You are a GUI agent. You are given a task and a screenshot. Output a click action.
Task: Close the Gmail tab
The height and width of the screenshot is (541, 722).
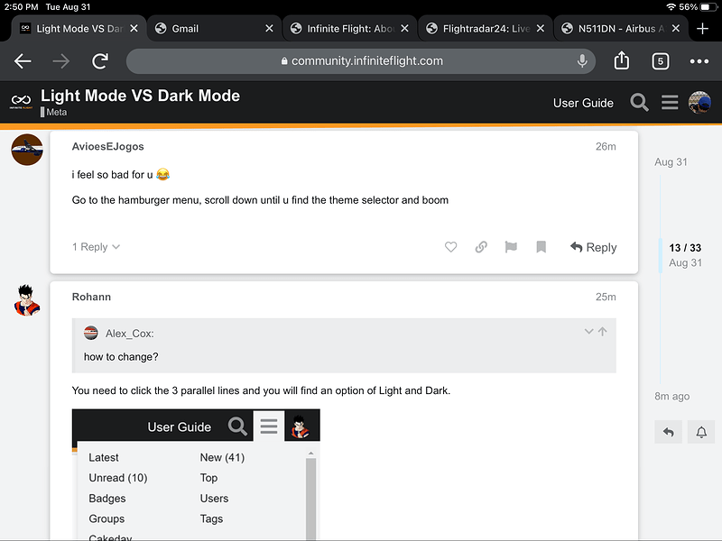(x=269, y=29)
